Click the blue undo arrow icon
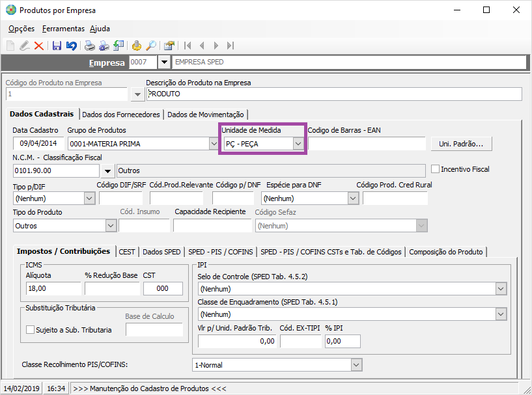532x395 pixels. (x=71, y=46)
